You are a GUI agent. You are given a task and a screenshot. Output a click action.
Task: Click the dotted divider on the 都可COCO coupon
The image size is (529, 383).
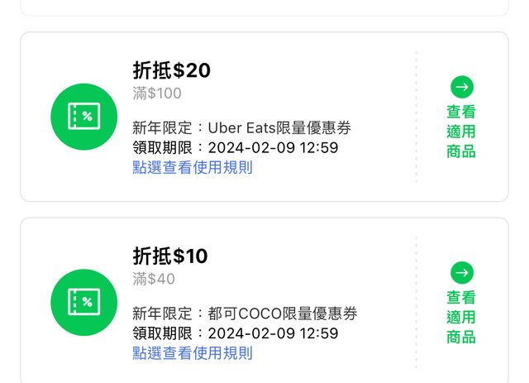point(416,302)
